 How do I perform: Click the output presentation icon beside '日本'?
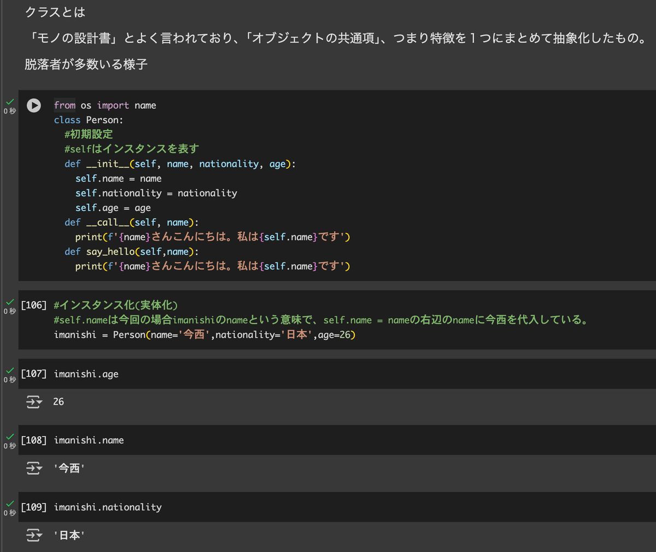(34, 535)
